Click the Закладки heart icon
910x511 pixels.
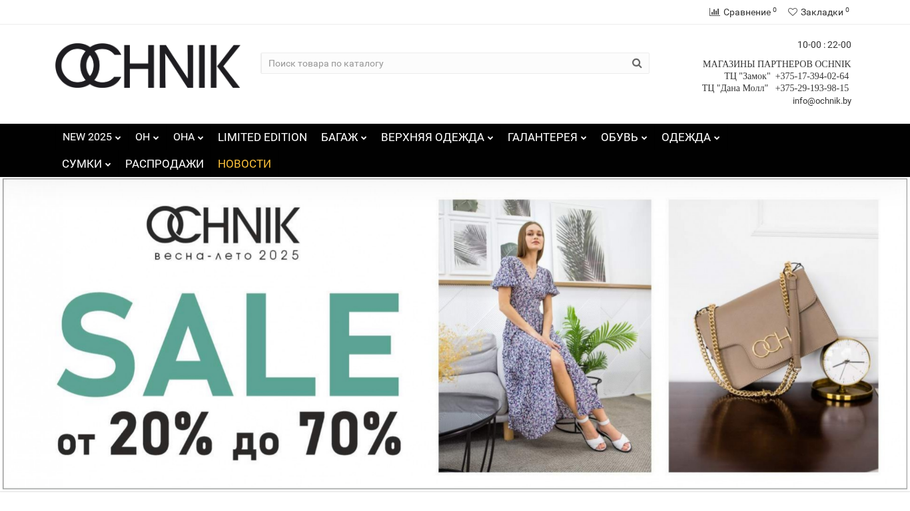click(x=793, y=12)
